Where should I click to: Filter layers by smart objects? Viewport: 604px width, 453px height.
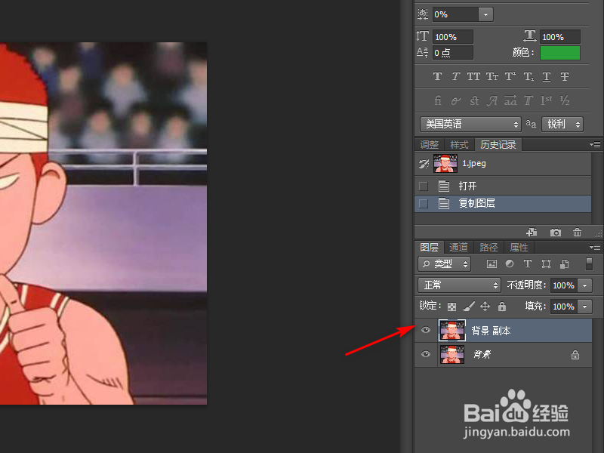[564, 263]
